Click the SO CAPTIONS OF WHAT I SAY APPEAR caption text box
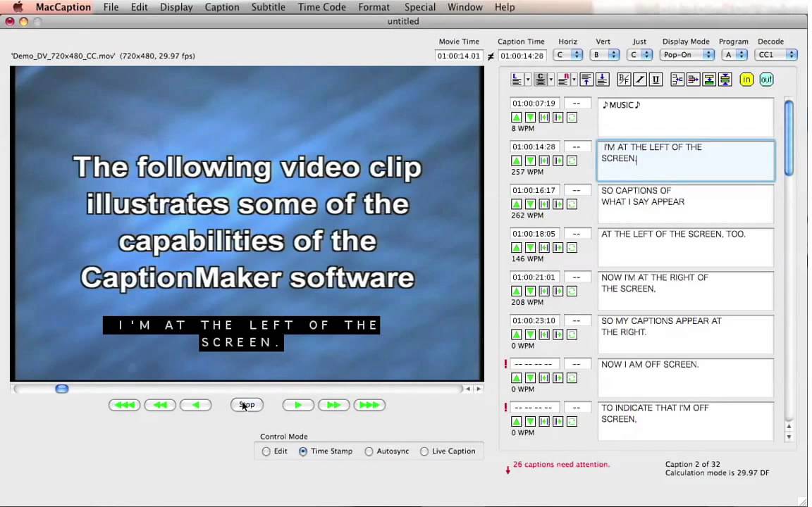Viewport: 812px width, 507px height. (686, 204)
